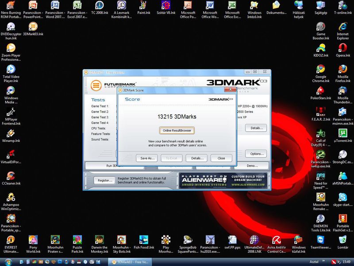Click the Alienware advertisement banner
The image size is (354, 266).
click(223, 180)
